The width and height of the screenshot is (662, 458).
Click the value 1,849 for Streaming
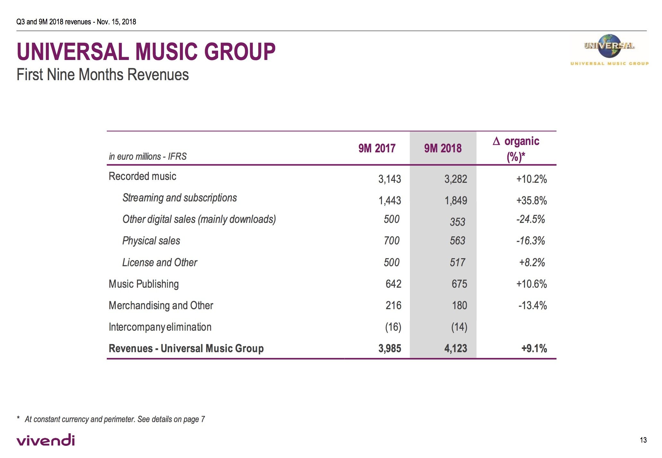456,201
